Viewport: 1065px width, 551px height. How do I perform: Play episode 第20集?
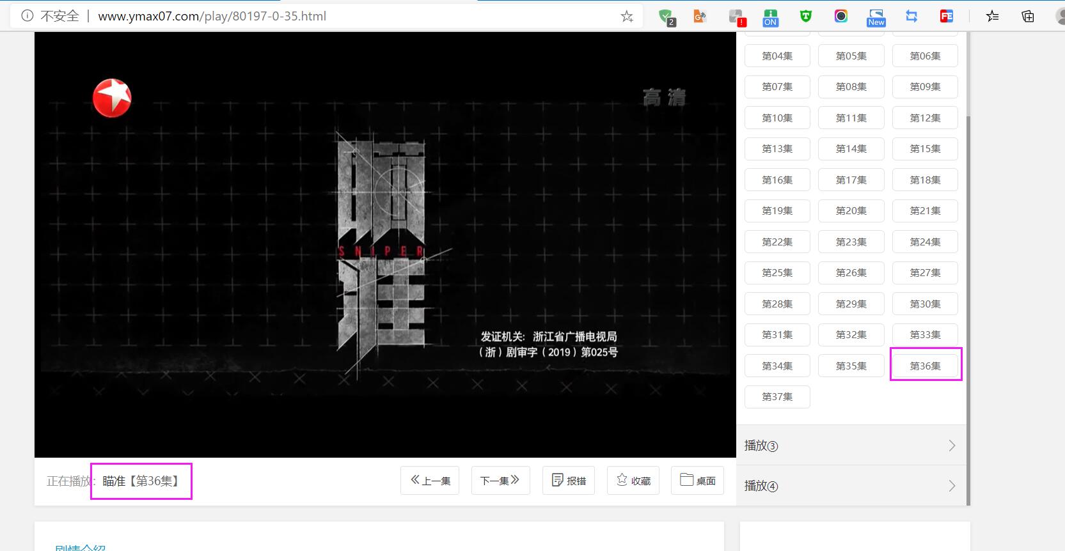(851, 210)
